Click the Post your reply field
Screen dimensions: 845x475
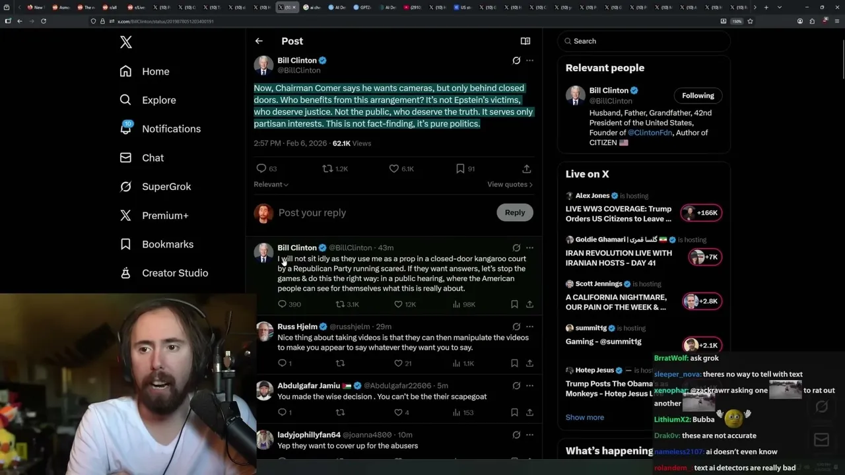(383, 212)
